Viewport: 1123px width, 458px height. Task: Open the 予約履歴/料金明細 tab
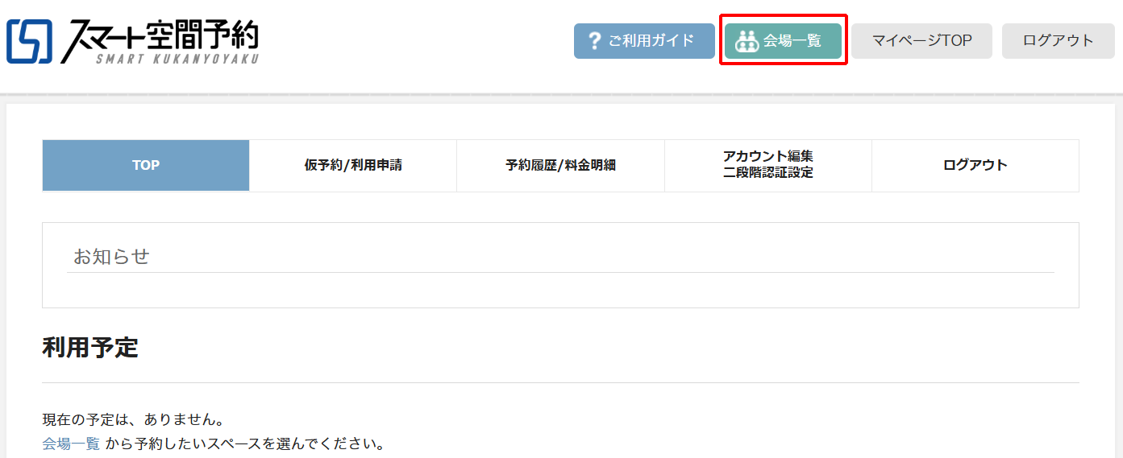560,165
